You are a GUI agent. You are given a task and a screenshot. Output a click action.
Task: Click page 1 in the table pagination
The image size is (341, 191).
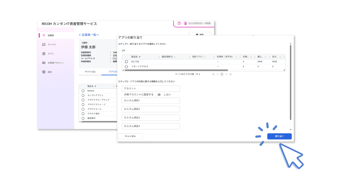[x=222, y=74]
